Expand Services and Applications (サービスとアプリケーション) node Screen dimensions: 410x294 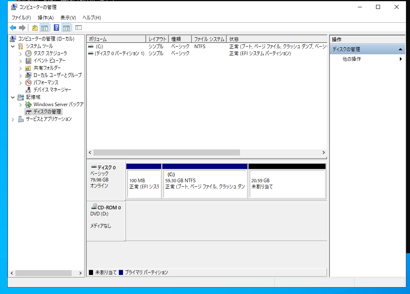coord(13,119)
